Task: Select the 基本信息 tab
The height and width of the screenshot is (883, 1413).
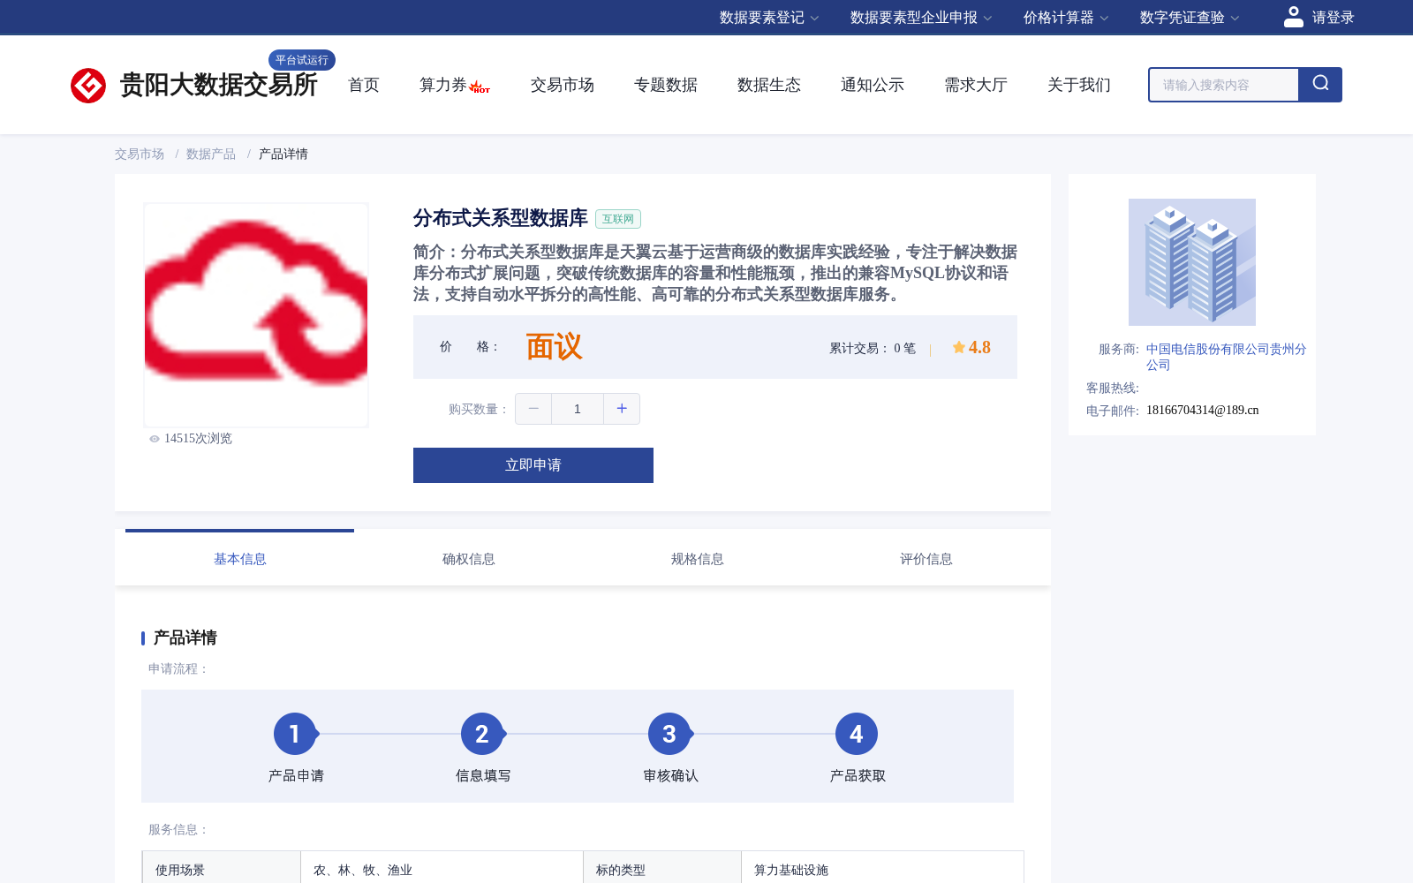Action: coord(240,559)
